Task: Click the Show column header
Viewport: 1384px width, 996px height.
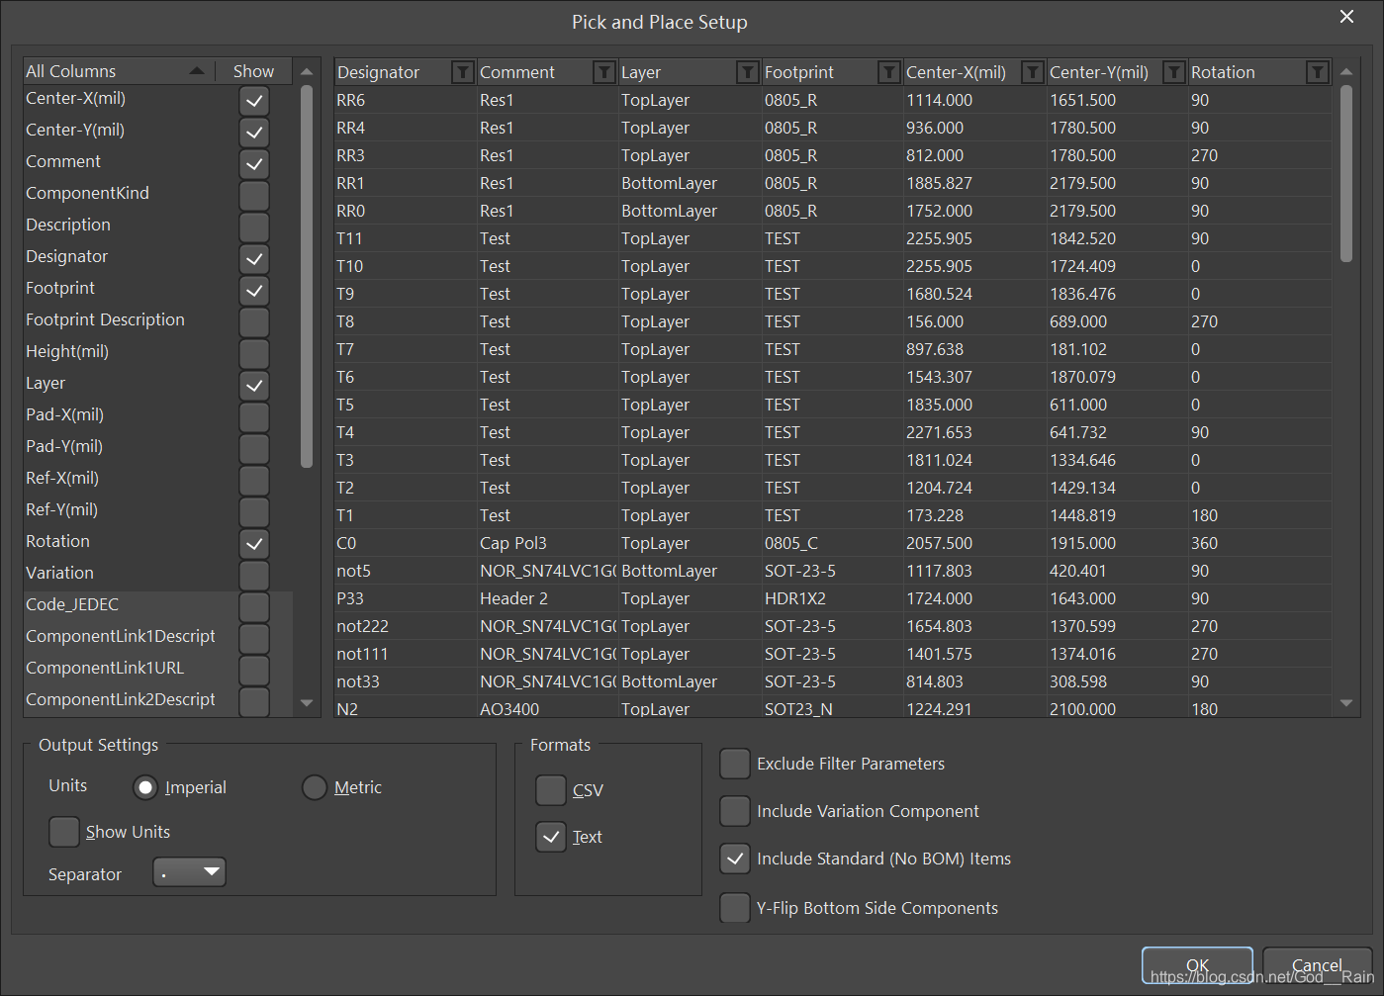Action: (x=254, y=71)
